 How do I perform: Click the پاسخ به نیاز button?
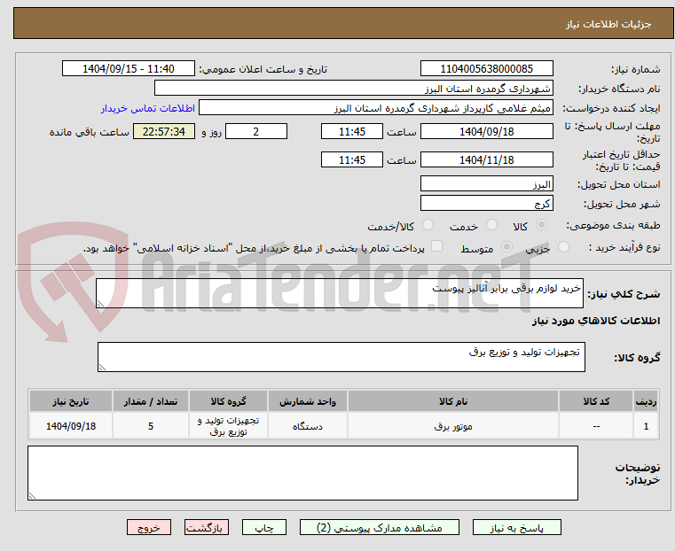[516, 527]
